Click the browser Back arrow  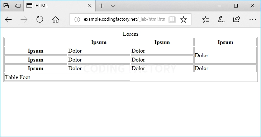[x=8, y=20]
